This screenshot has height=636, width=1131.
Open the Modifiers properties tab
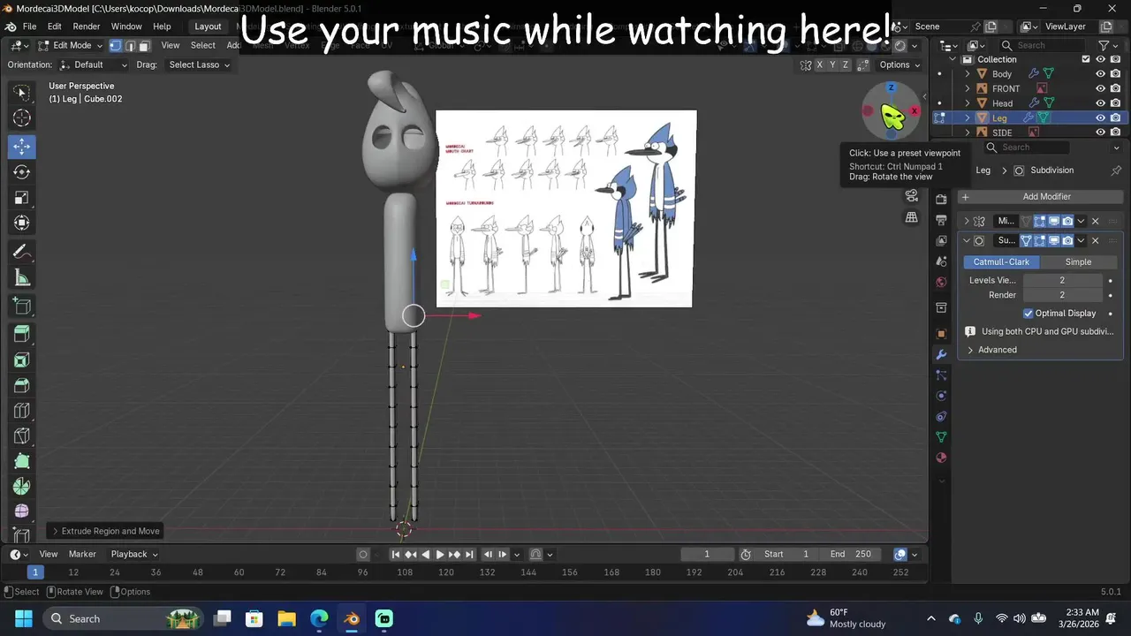coord(941,354)
